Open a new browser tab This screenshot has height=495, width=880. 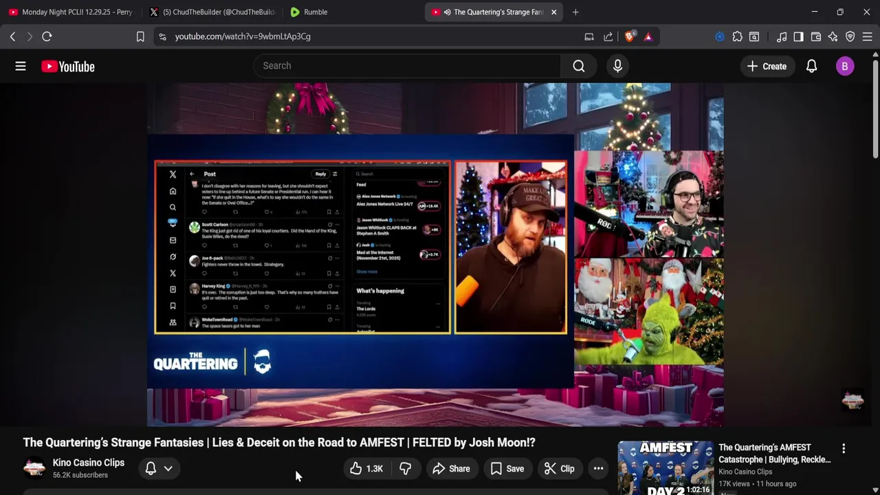pyautogui.click(x=575, y=12)
